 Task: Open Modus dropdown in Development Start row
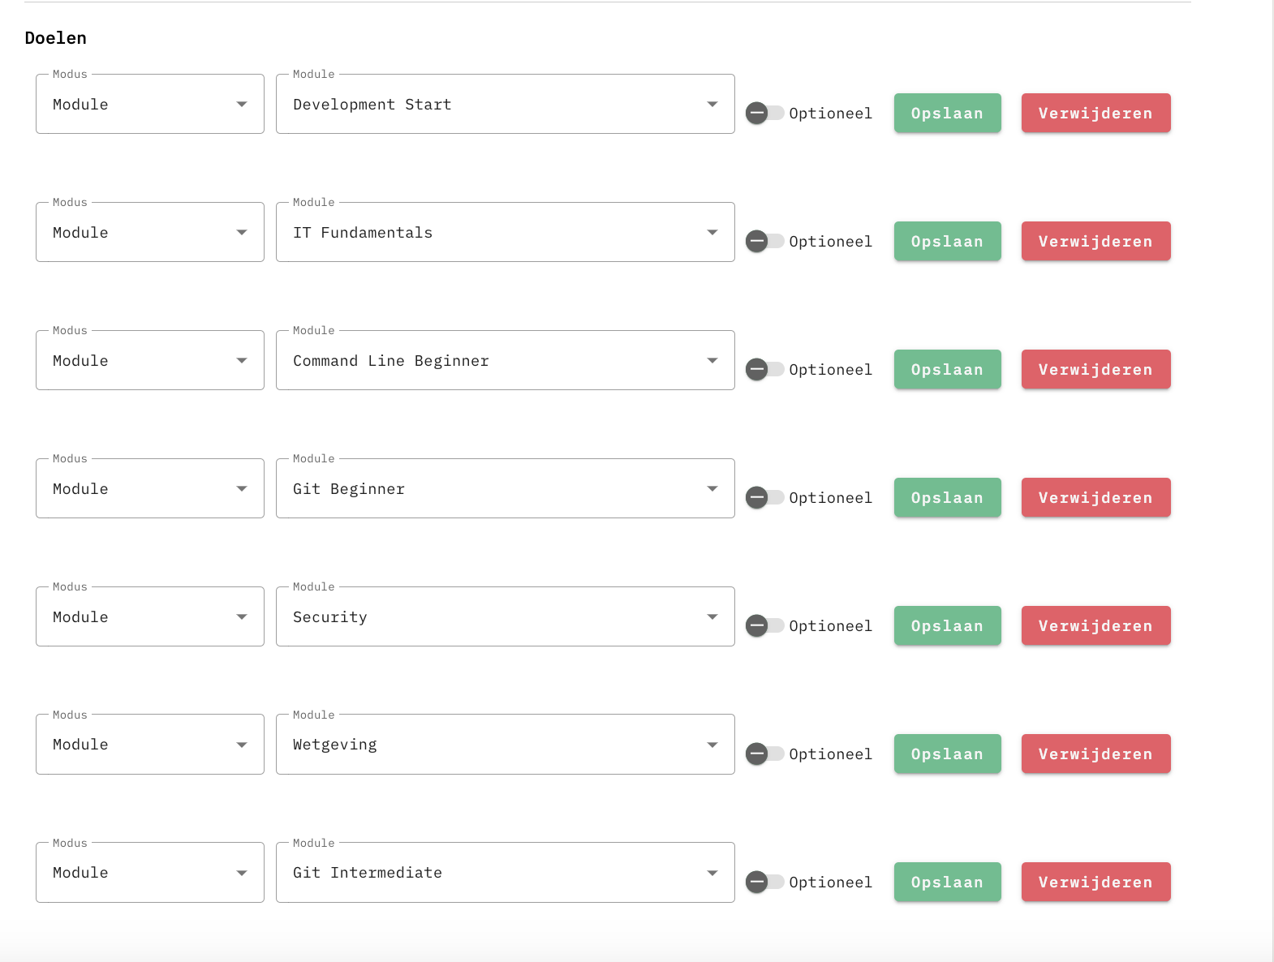150,104
